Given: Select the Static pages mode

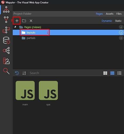Looking at the screenshot, I should point(118,21).
